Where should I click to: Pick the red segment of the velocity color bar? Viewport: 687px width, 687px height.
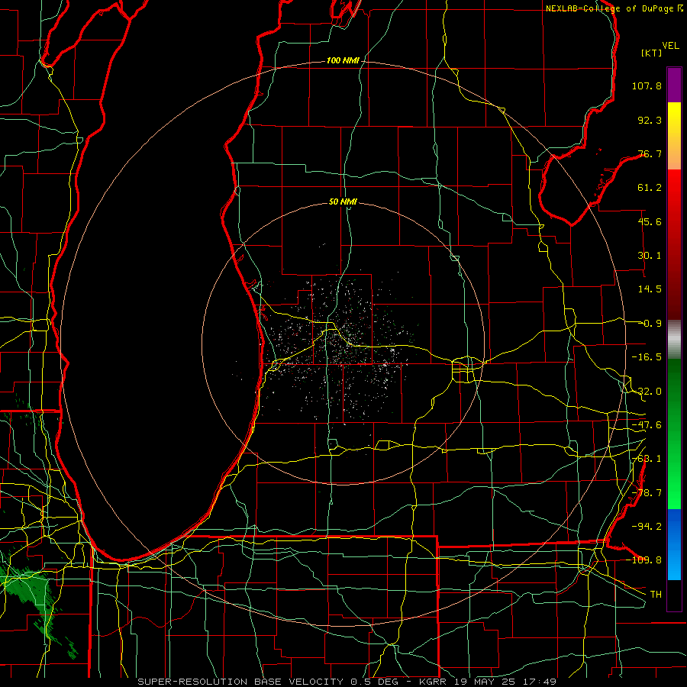point(674,244)
